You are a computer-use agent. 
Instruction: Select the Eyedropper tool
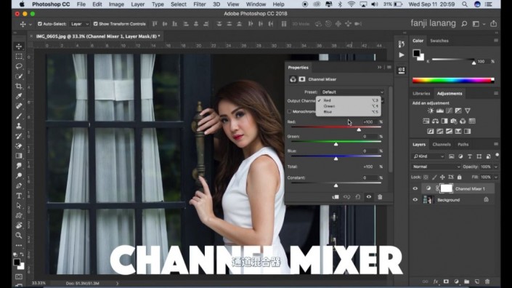(19, 96)
